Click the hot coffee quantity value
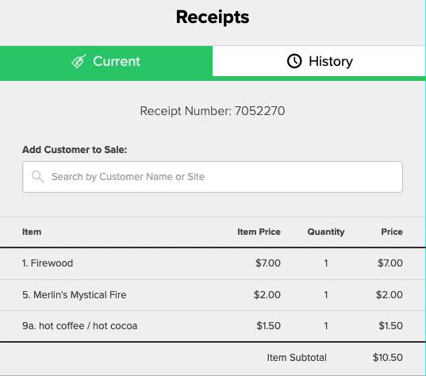This screenshot has width=426, height=376. 326,326
